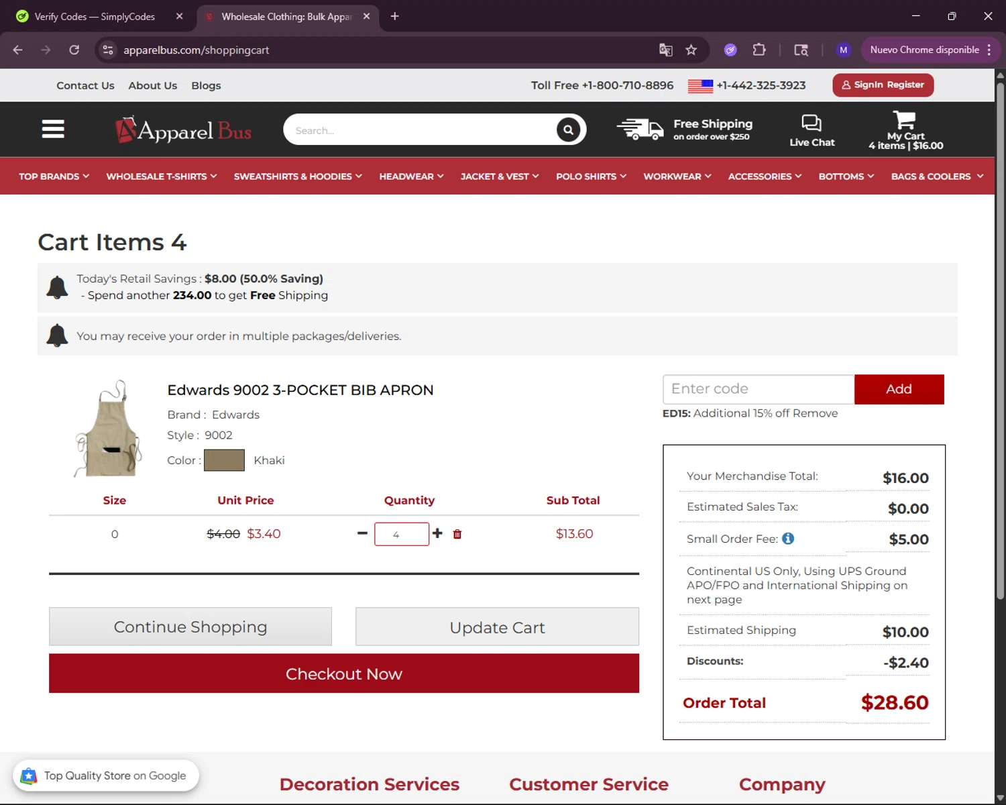Click Continue Shopping button
Viewport: 1006px width, 805px height.
tap(190, 627)
